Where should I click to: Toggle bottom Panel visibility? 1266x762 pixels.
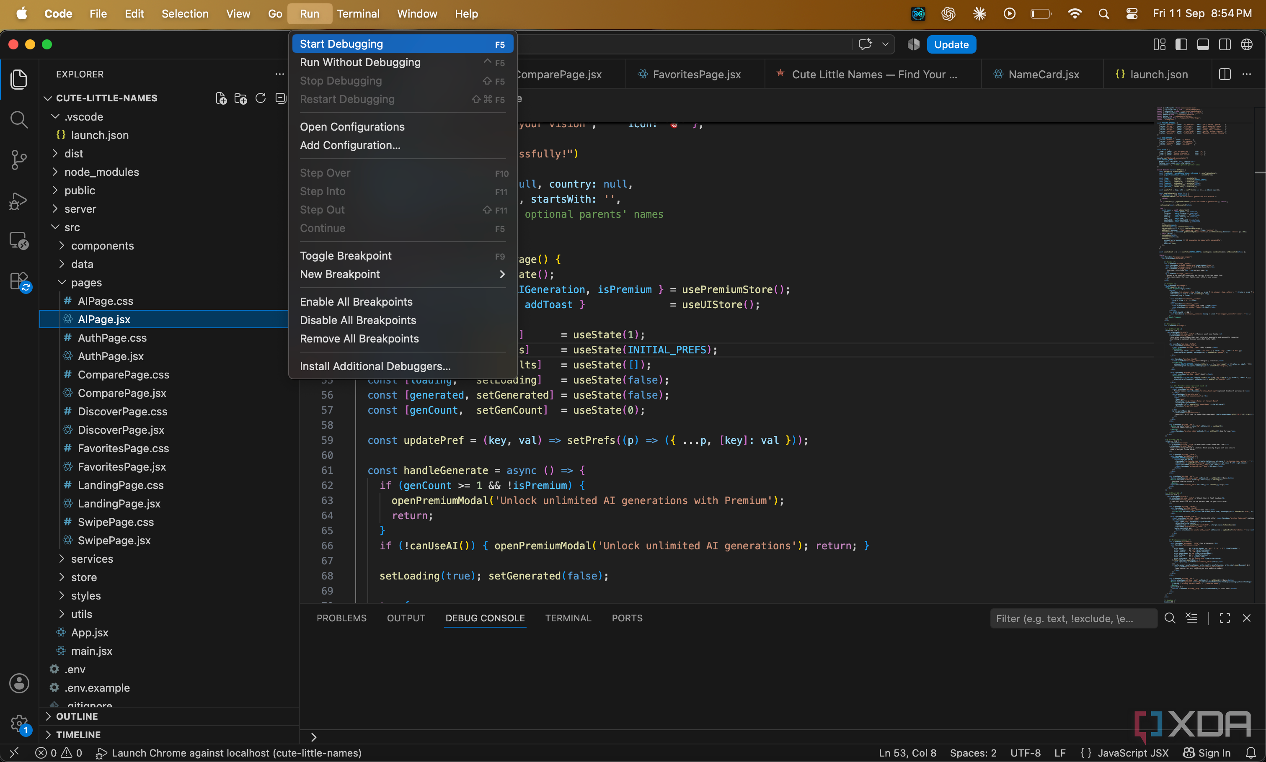point(1203,45)
